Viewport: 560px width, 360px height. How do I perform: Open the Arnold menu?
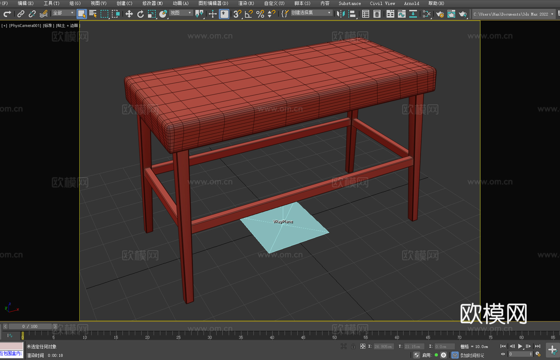tap(411, 3)
